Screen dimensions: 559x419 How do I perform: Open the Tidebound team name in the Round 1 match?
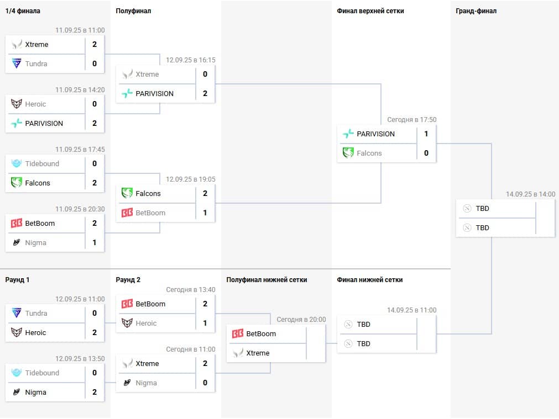tap(42, 373)
